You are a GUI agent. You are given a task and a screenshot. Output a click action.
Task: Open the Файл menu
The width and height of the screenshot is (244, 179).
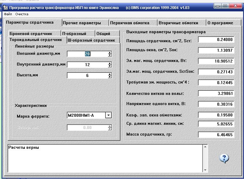(x=8, y=14)
